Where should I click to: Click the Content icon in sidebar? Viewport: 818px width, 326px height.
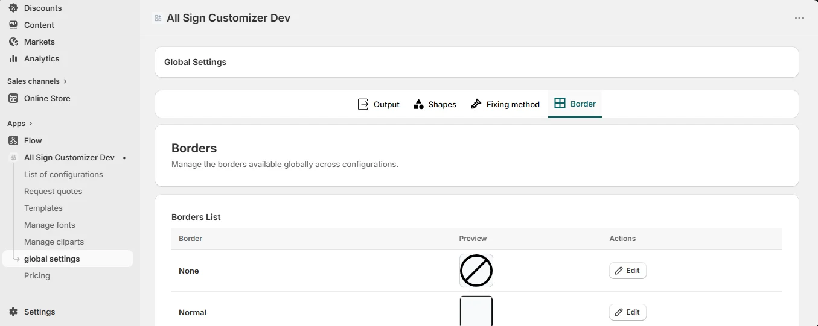[x=13, y=25]
